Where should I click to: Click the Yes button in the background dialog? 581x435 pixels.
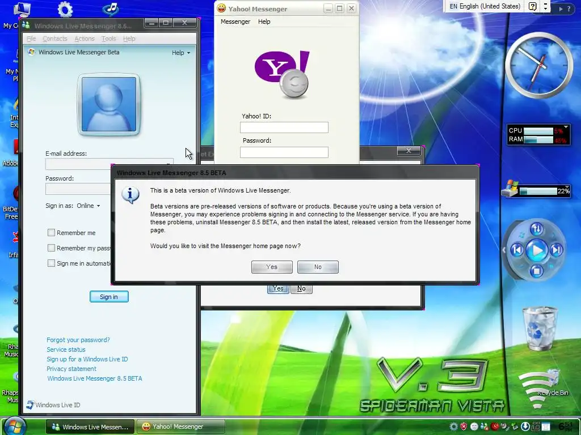278,288
